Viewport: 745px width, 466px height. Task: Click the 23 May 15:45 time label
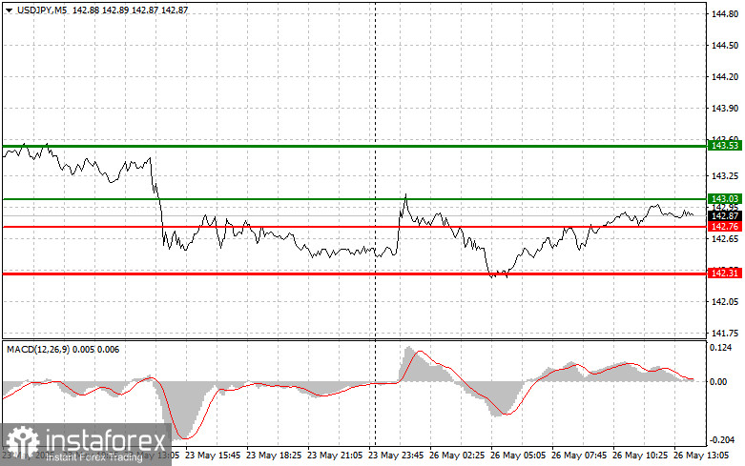pos(213,456)
